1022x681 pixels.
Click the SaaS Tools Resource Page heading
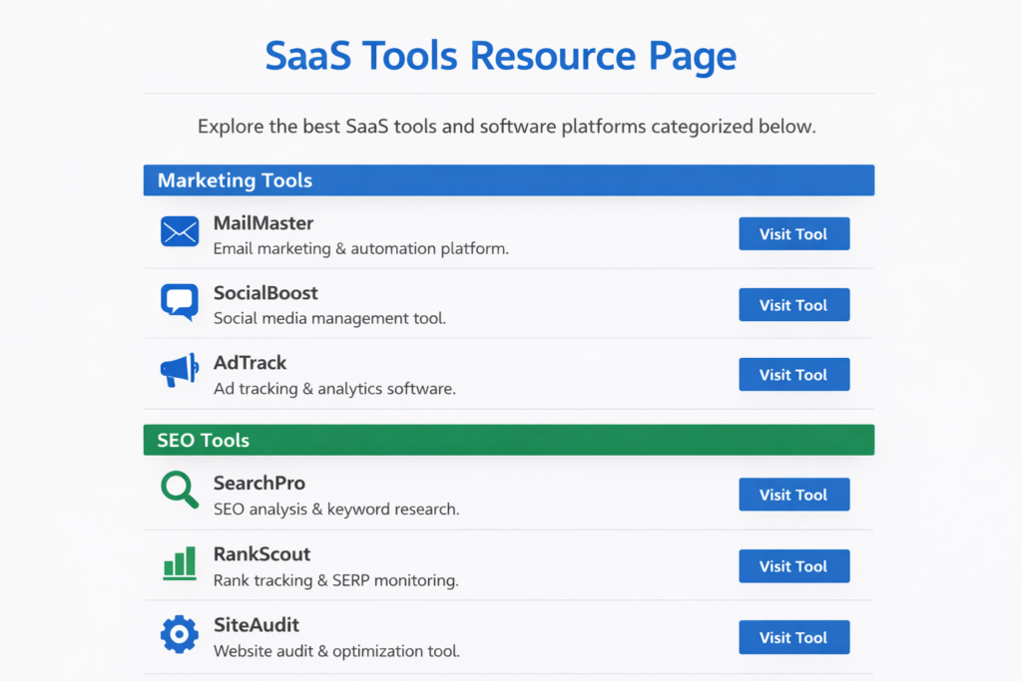point(501,56)
